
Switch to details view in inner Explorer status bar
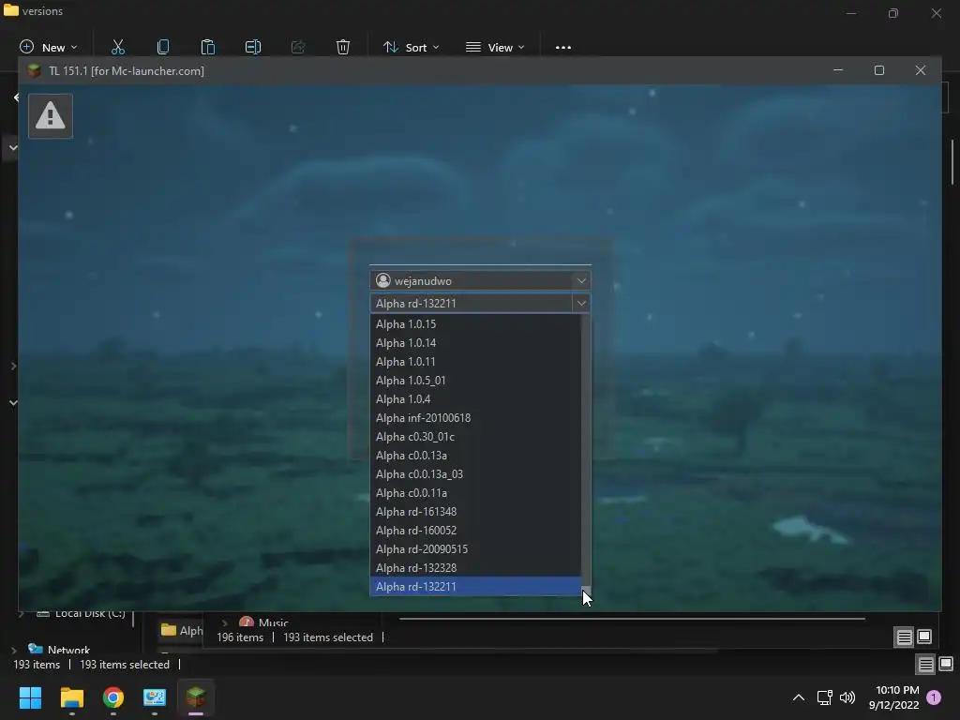tap(905, 637)
